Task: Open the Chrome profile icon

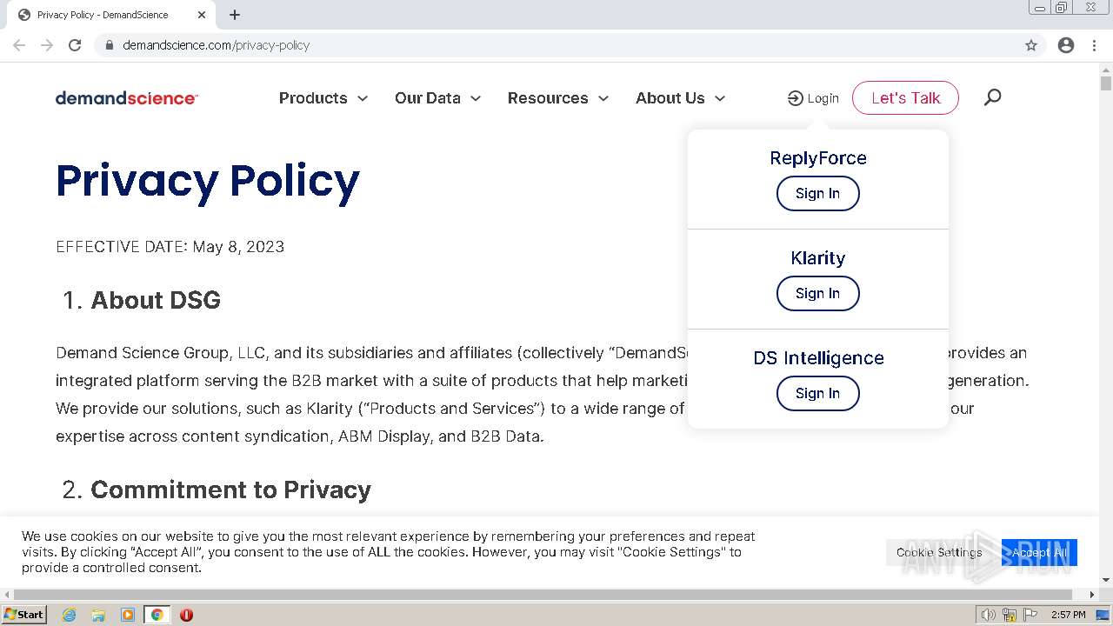Action: [x=1066, y=45]
